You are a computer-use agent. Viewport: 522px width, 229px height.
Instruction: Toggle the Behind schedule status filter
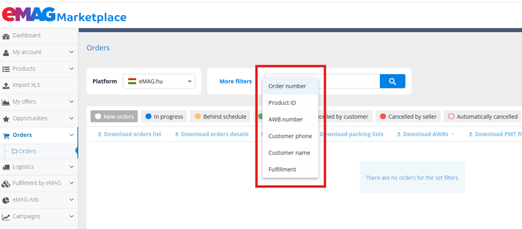(x=220, y=116)
